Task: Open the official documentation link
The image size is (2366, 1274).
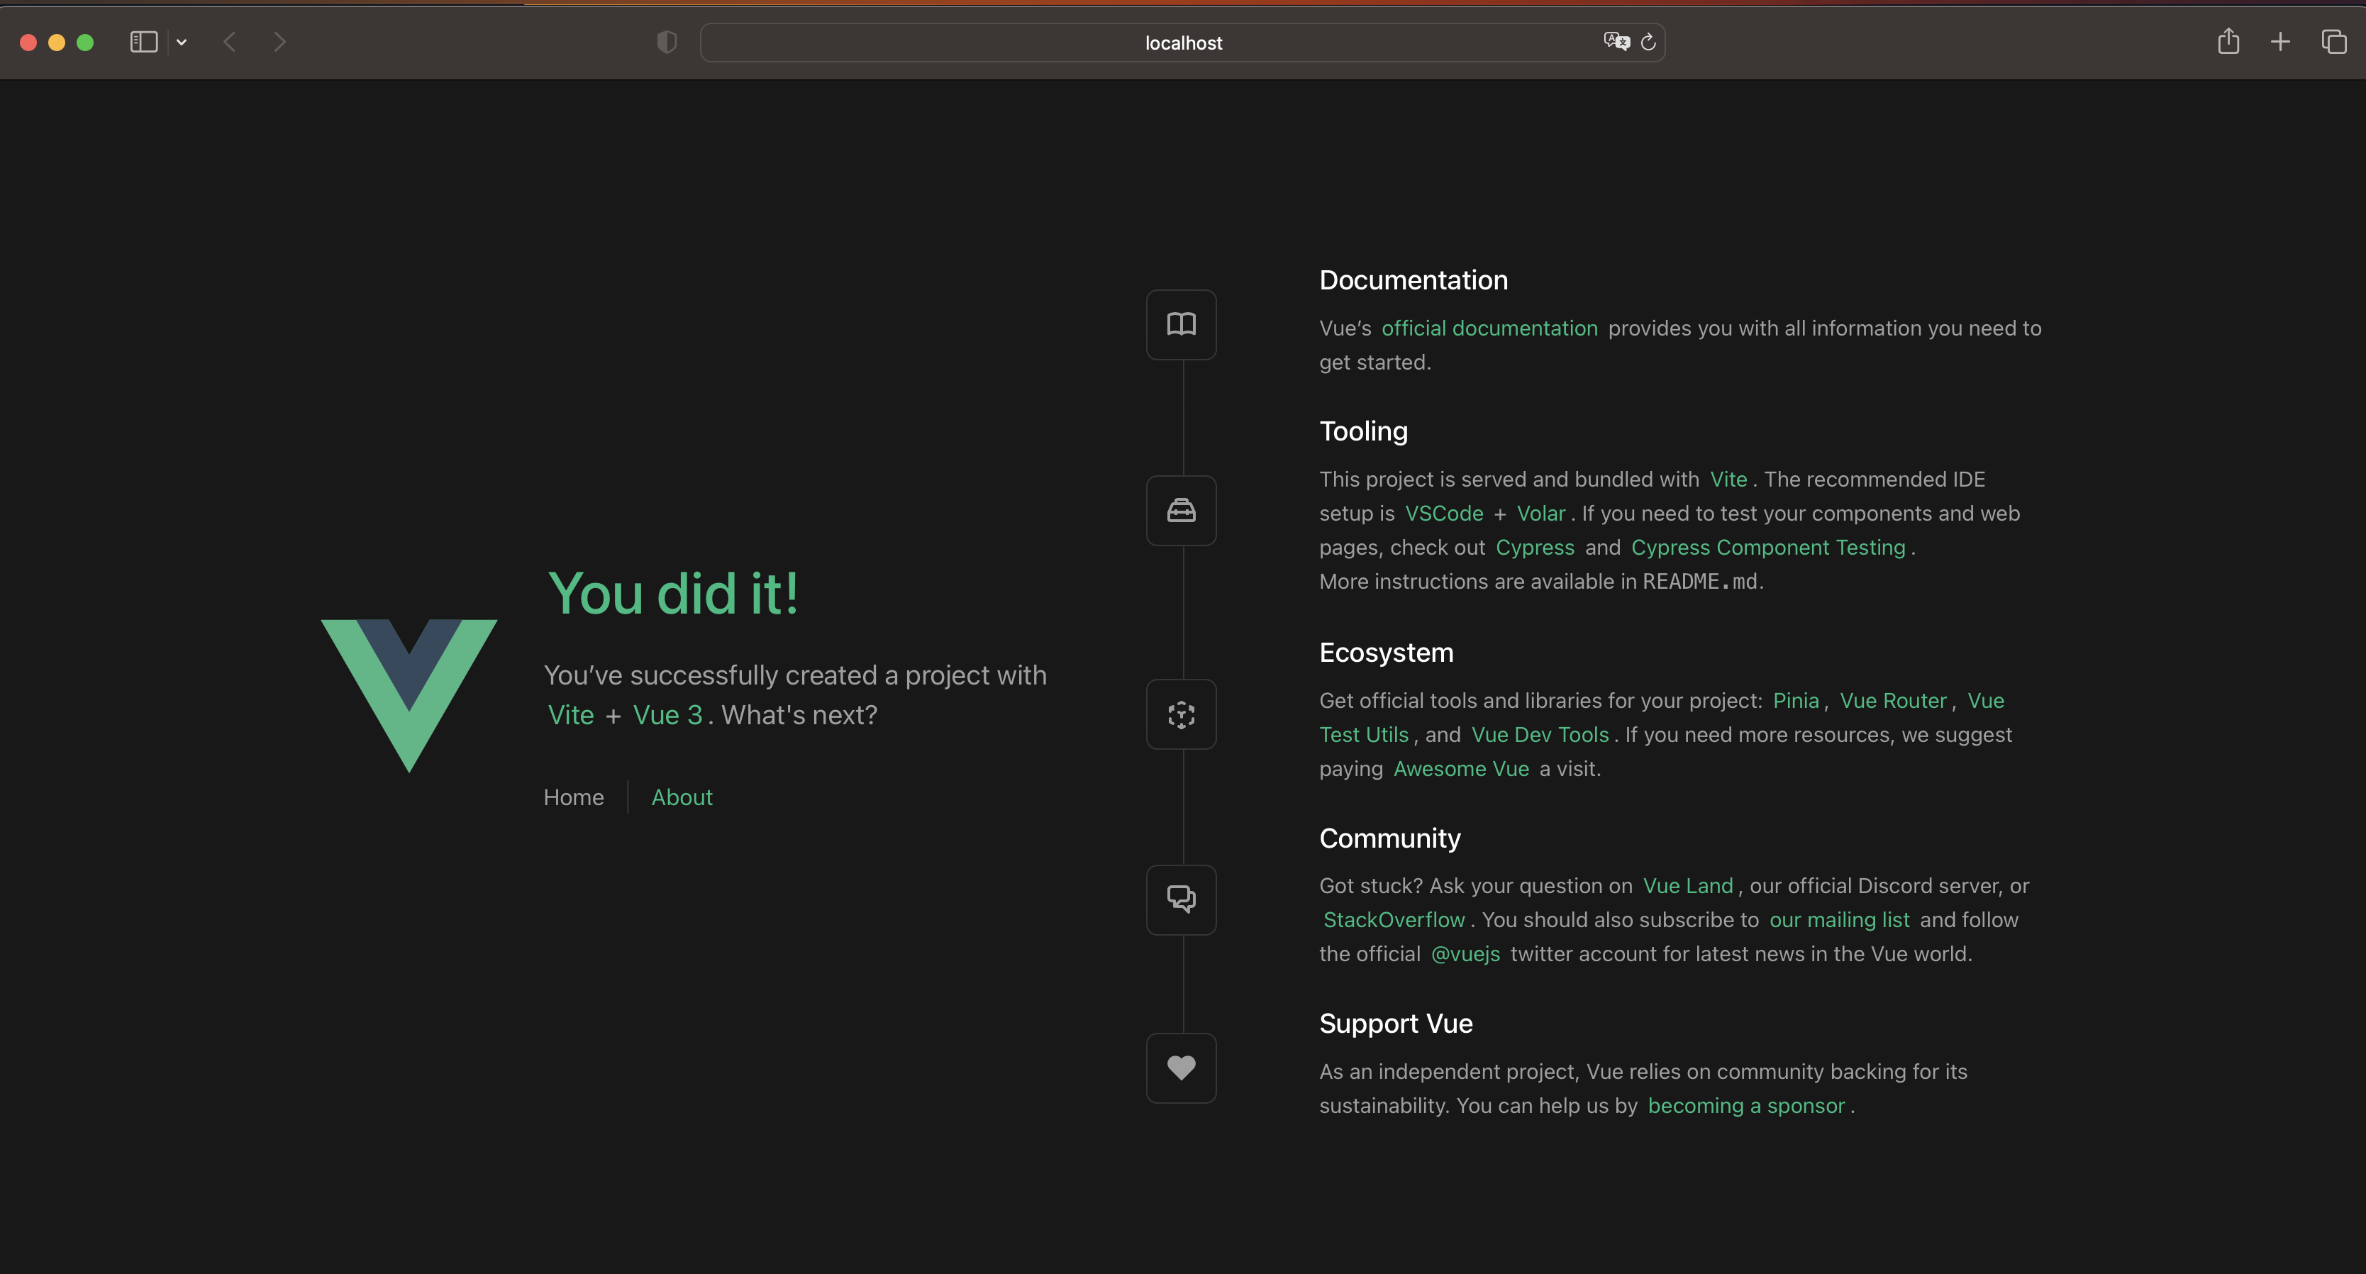Action: 1489,329
